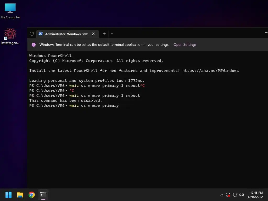The image size is (268, 201).
Task: Click the Open Settings link
Action: pos(185,44)
